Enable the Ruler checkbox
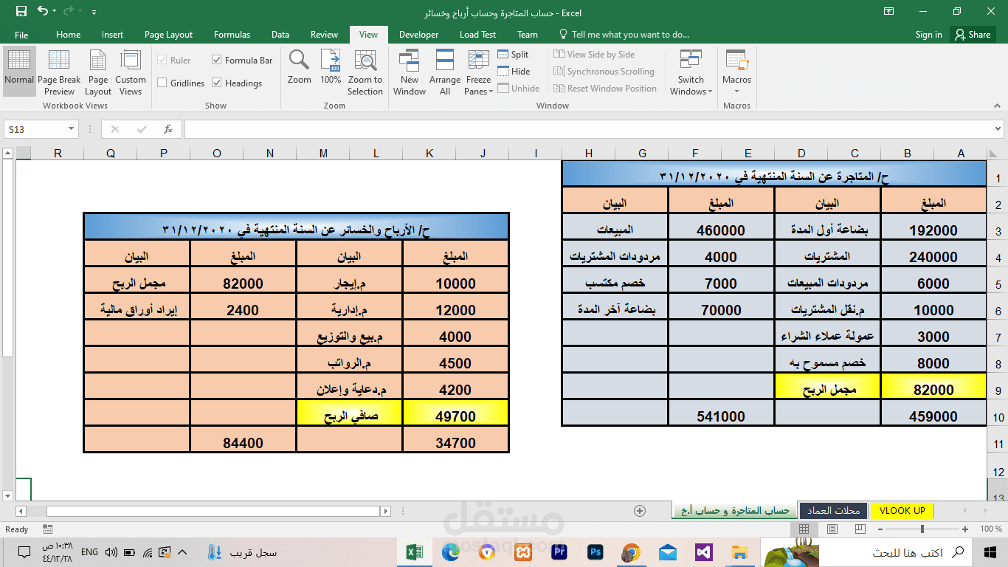The width and height of the screenshot is (1008, 567). click(x=178, y=60)
